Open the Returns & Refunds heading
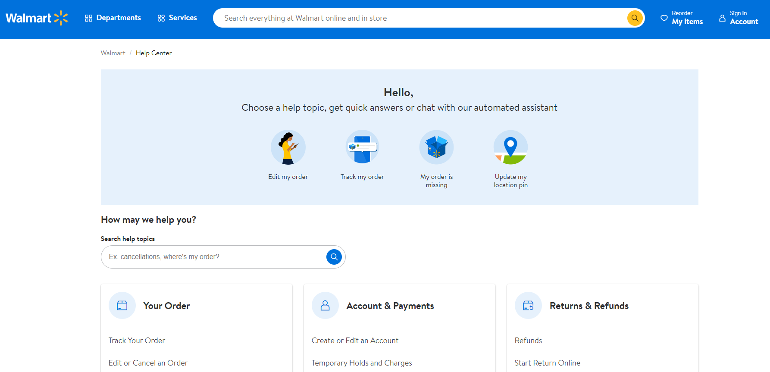Screen dimensions: 770x372 tap(589, 306)
